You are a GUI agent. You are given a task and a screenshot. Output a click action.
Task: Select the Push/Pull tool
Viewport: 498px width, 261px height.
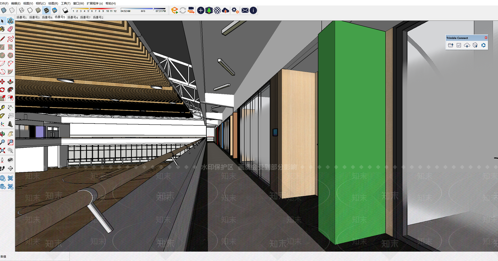tap(10, 82)
